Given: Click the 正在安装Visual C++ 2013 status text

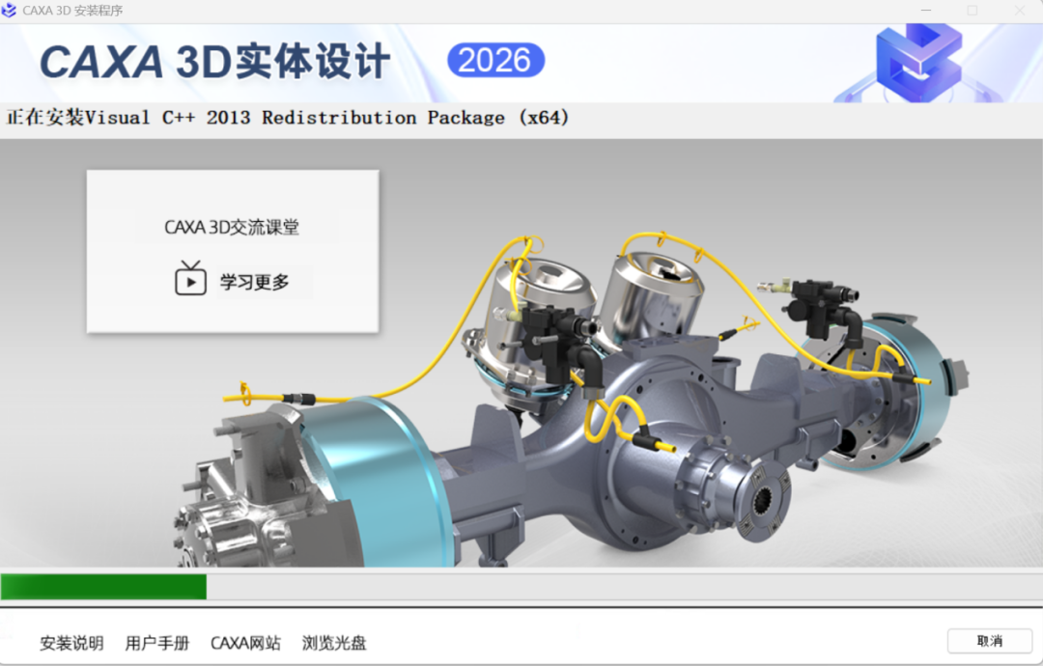Looking at the screenshot, I should tap(288, 118).
